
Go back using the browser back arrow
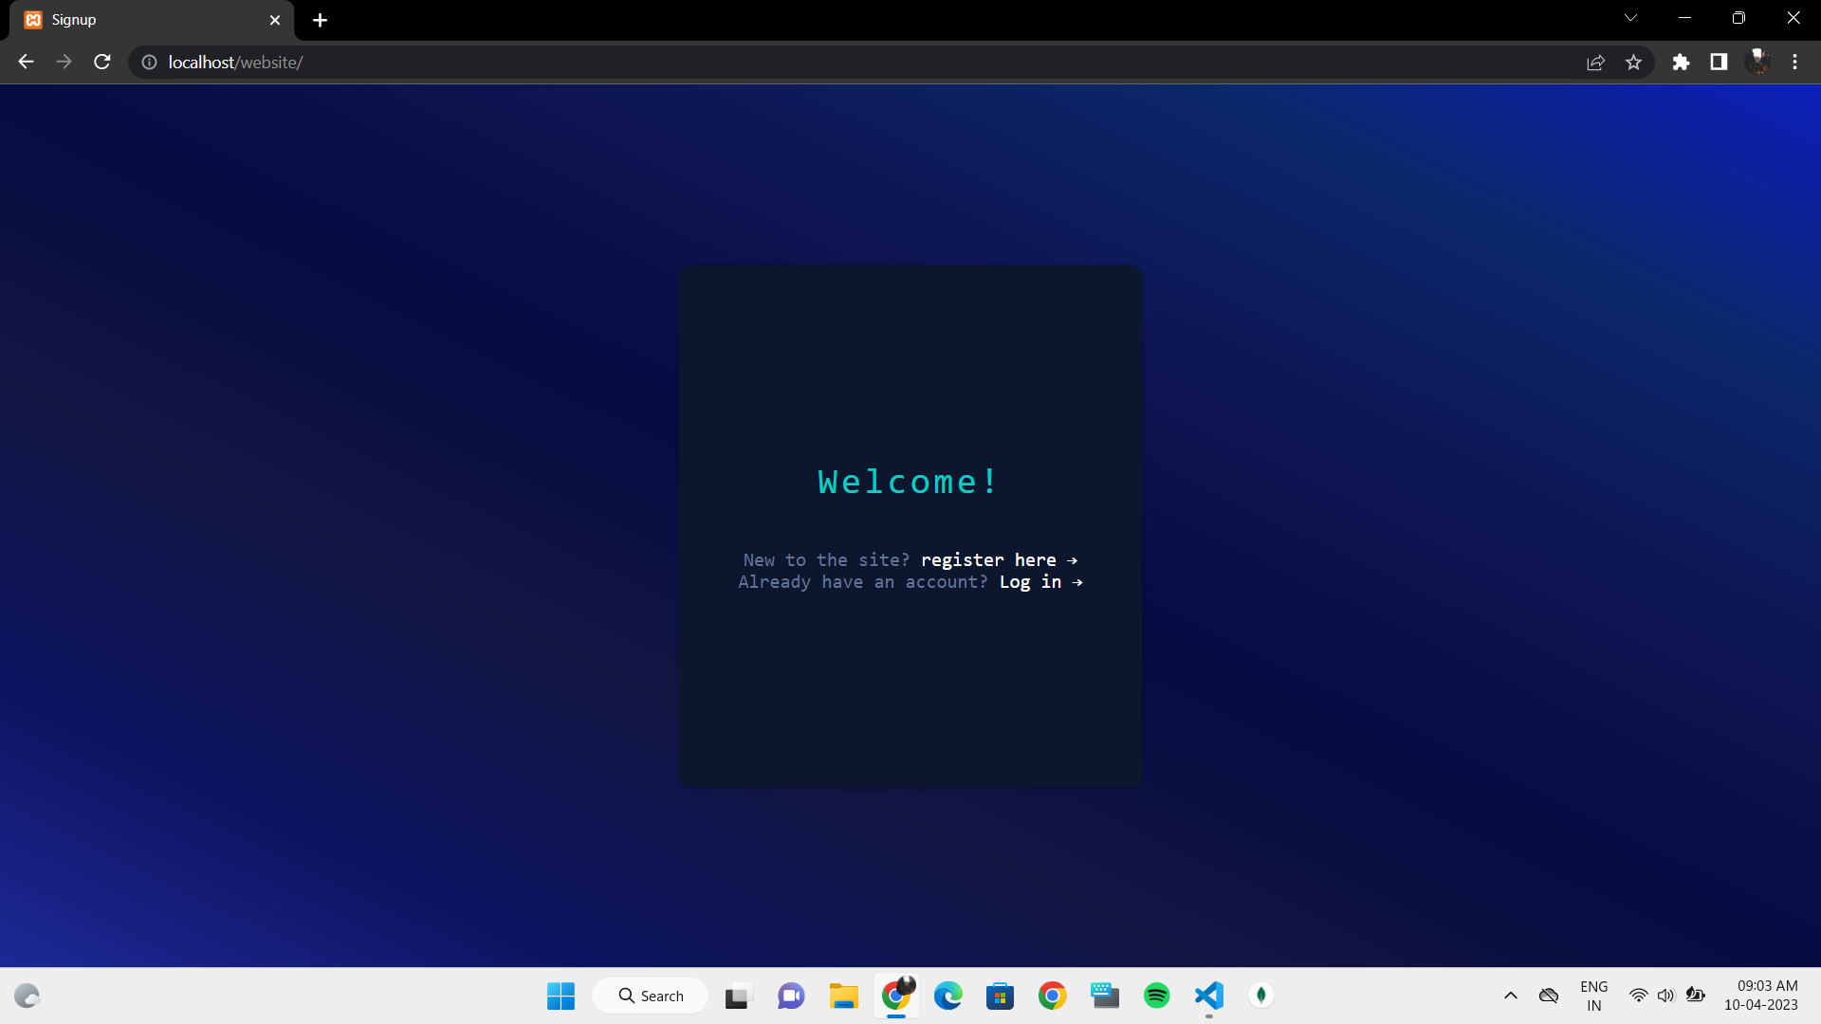coord(26,62)
